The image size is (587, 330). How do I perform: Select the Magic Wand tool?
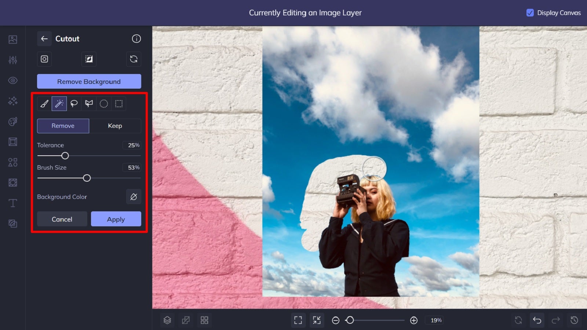[59, 104]
